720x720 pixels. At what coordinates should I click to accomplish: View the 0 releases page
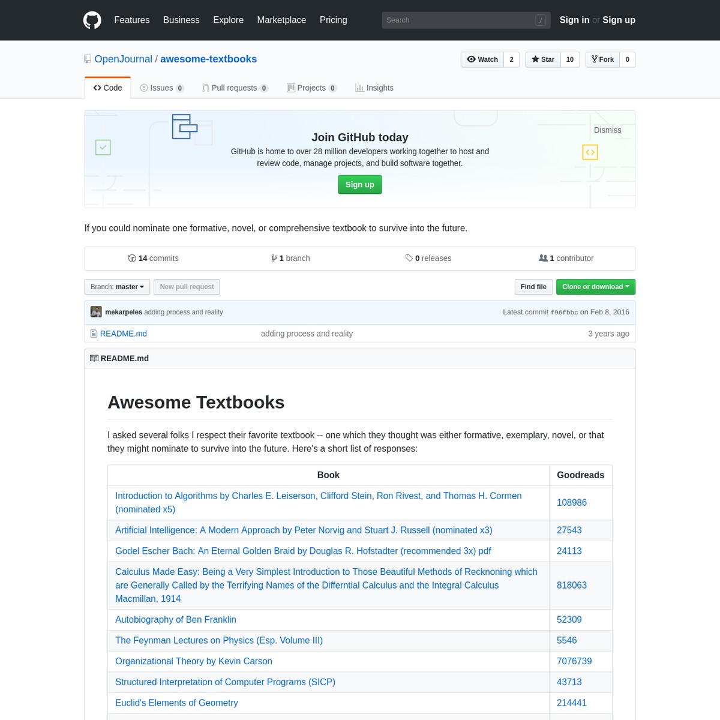428,258
